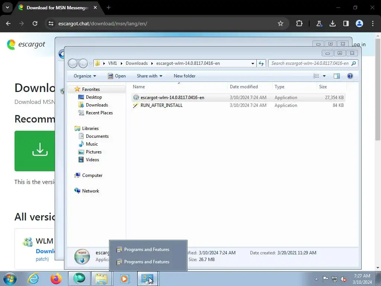Select second Programs and Features window entry
The image size is (381, 286).
click(x=148, y=262)
